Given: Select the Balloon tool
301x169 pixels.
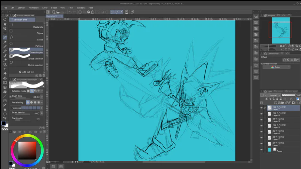Looking at the screenshot, I should (5, 114).
